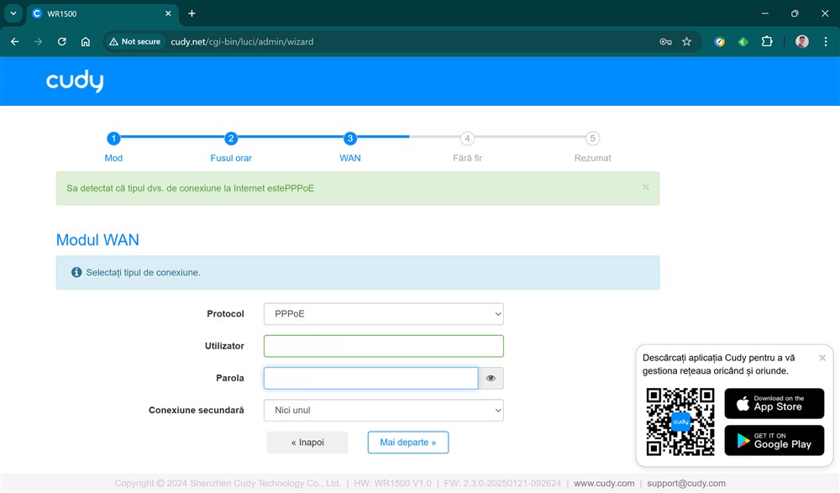
Task: Open the browser Extensions puzzle icon
Action: tap(766, 41)
